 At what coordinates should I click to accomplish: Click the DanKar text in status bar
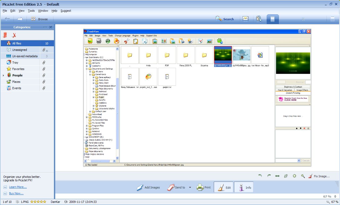coord(56,202)
